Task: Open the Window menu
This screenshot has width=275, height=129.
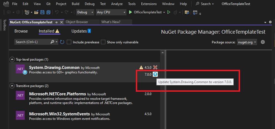Action: tap(168, 4)
